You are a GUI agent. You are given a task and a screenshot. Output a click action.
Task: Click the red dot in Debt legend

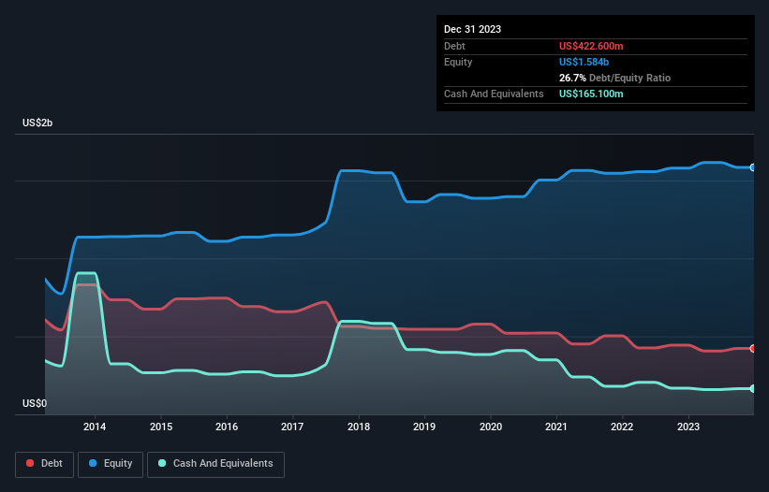point(31,464)
